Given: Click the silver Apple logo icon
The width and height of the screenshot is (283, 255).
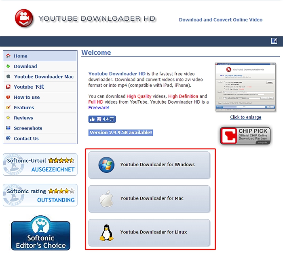Looking at the screenshot, I should click(106, 198).
